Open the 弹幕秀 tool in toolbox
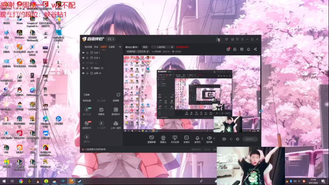 pos(101,111)
